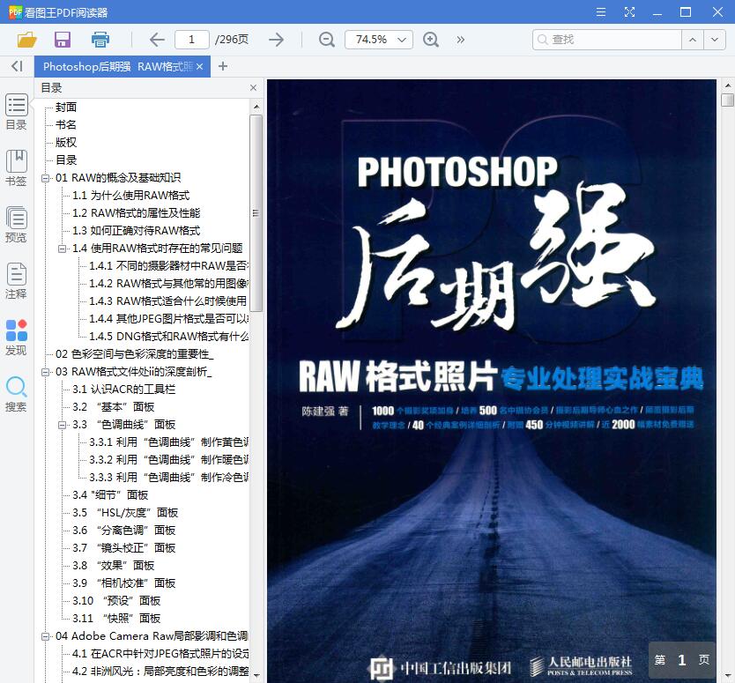This screenshot has height=683, width=735.
Task: Open 3.6 "分离色调" 面板
Action: tap(124, 531)
